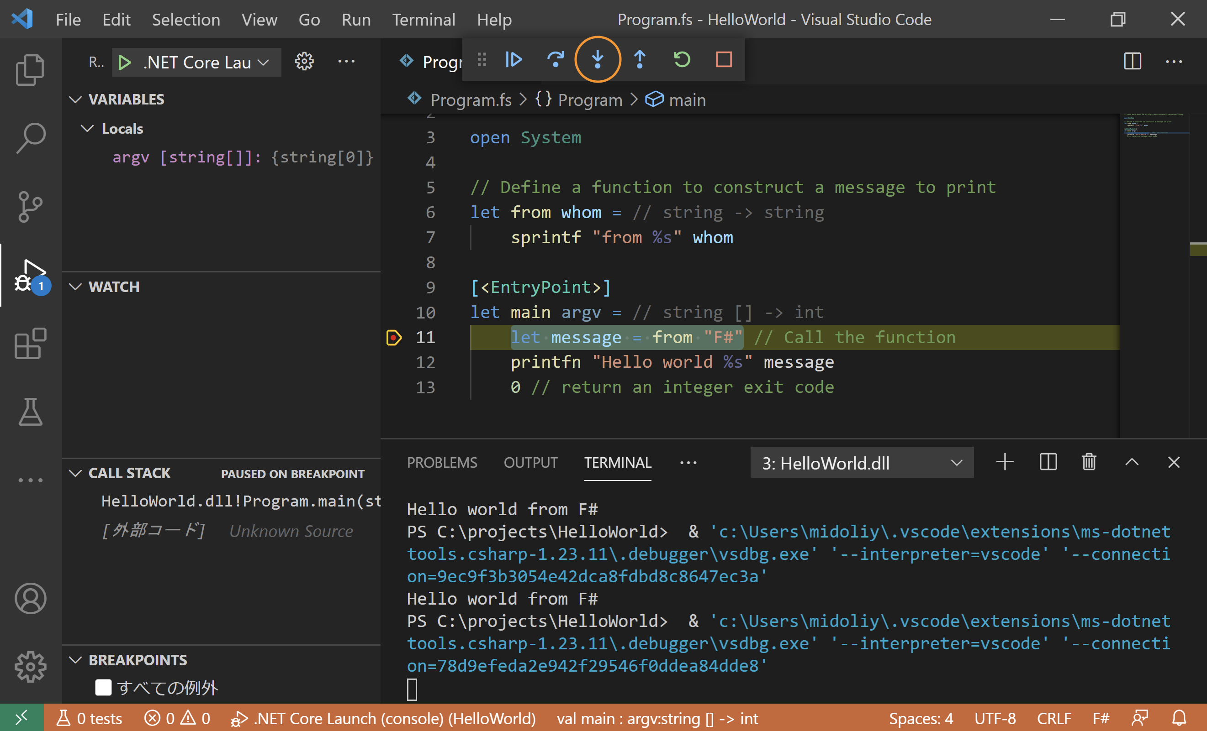This screenshot has width=1207, height=731.
Task: Kill terminal with trash icon
Action: 1089,462
